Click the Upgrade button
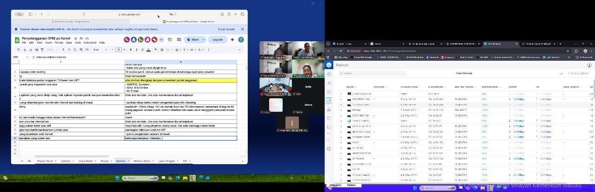Image resolution: width=595 pixels, height=192 pixels. click(218, 40)
